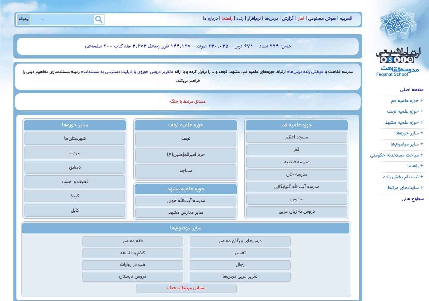The height and width of the screenshot is (301, 429).
Task: Click the سایر حوزه‌ها section header
Action: [x=75, y=125]
